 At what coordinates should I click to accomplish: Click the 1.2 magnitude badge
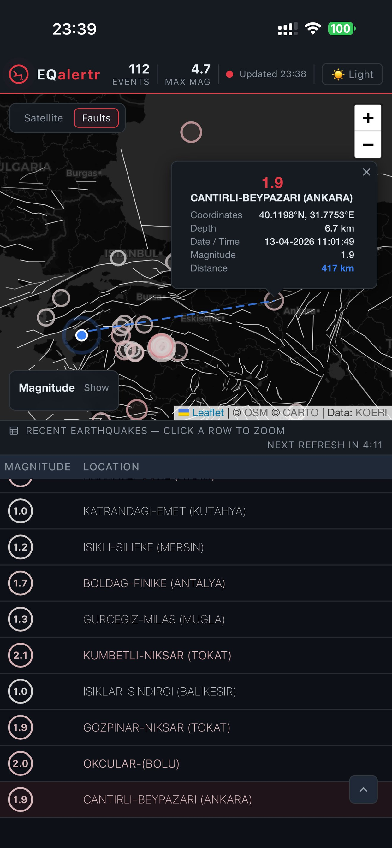click(21, 547)
